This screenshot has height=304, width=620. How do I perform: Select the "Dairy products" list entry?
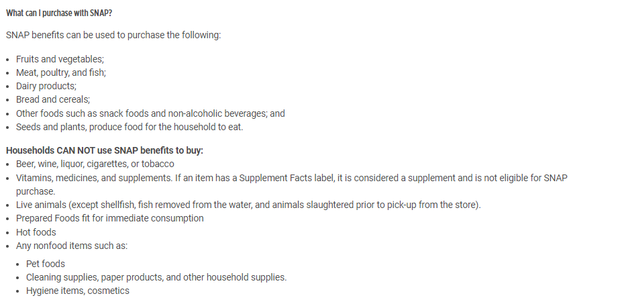[x=46, y=86]
